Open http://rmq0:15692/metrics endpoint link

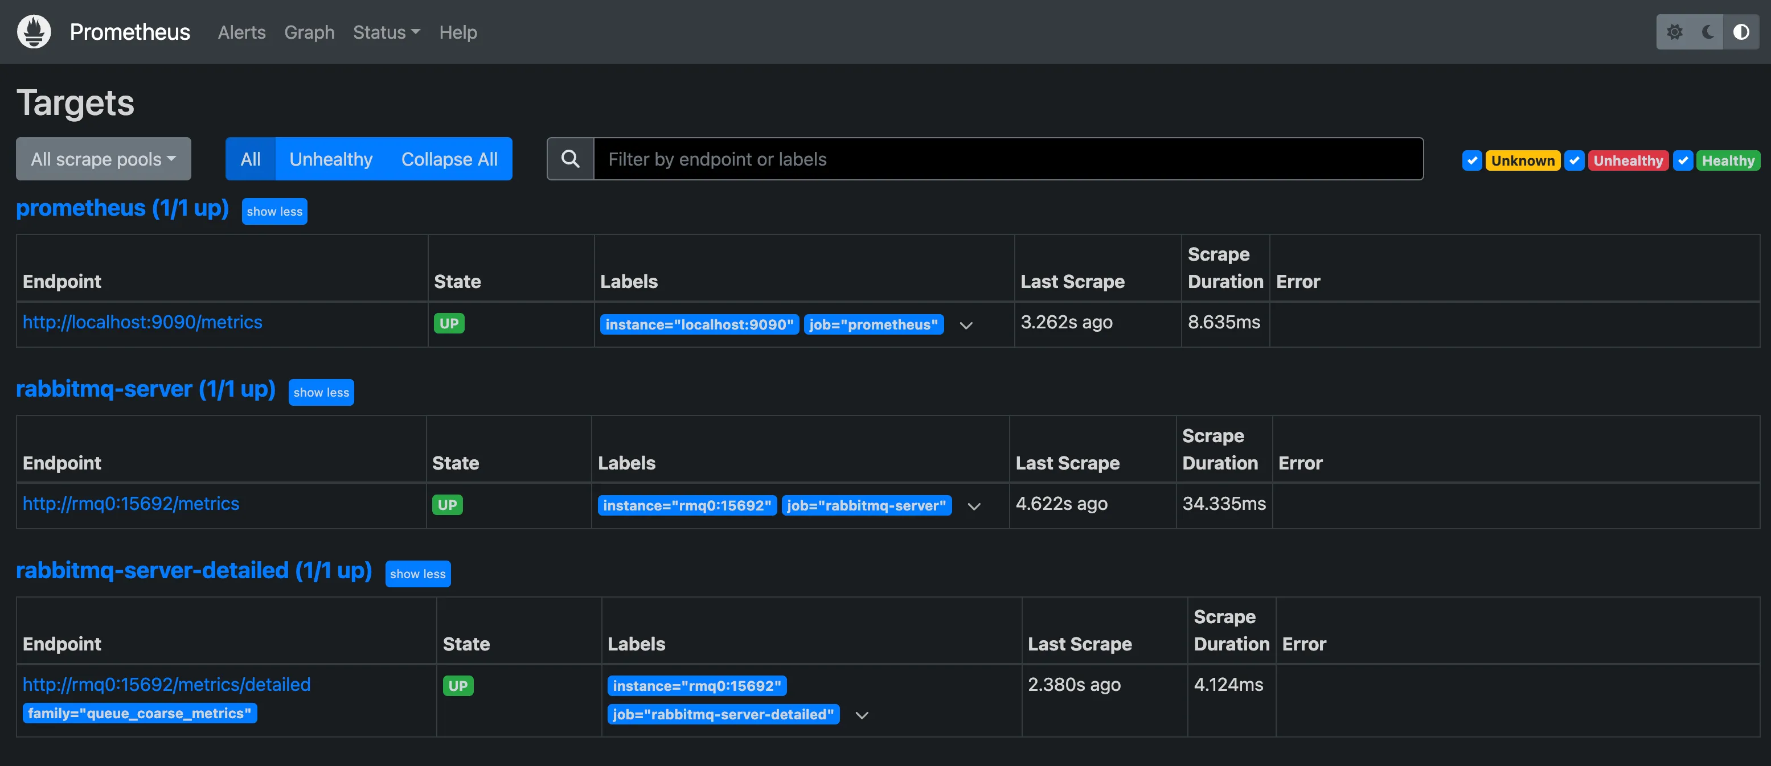coord(130,504)
